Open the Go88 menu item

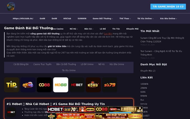pos(42,19)
